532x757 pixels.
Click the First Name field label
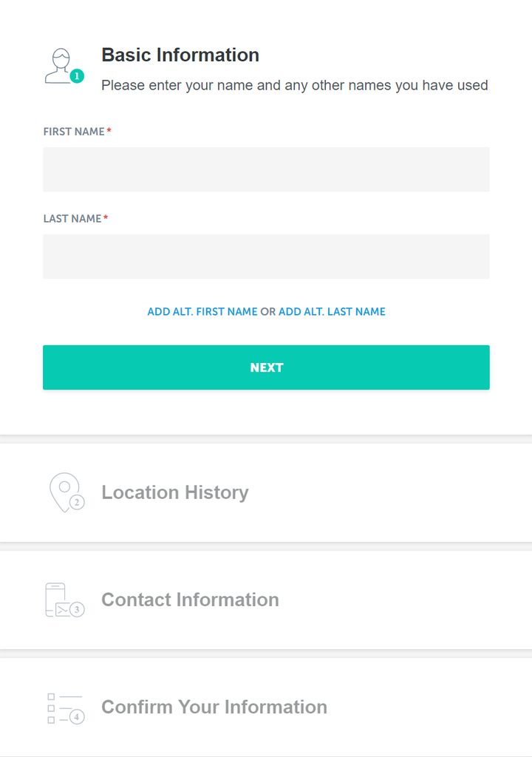point(74,132)
